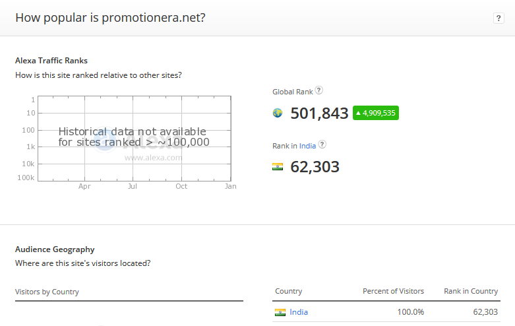Click the 100.0% percent of visitors cell

pyautogui.click(x=411, y=312)
